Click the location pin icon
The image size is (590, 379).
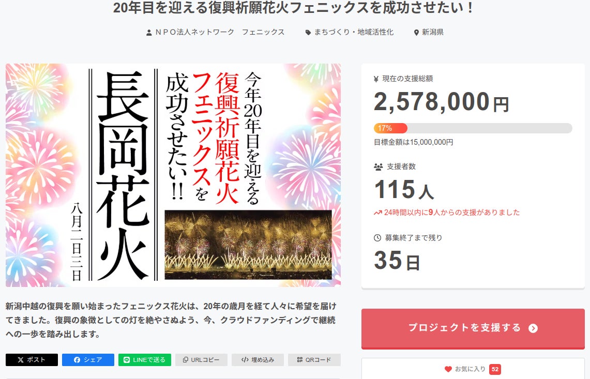[416, 32]
